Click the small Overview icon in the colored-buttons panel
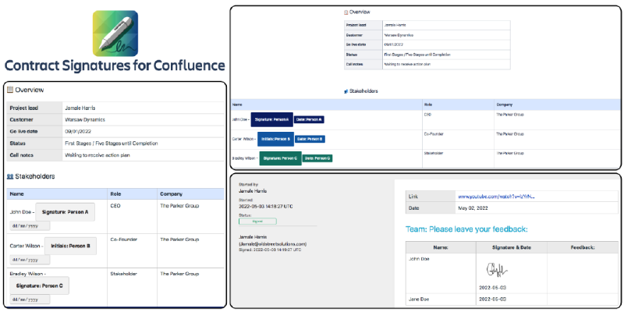624x312 pixels. point(346,12)
